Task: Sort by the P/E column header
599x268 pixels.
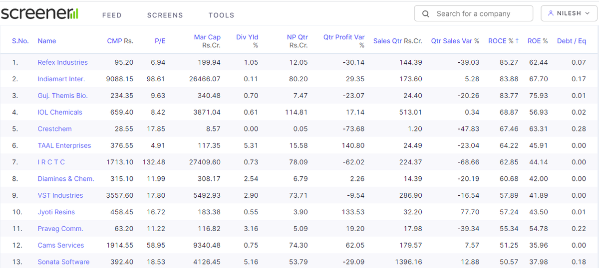Action: pyautogui.click(x=160, y=41)
